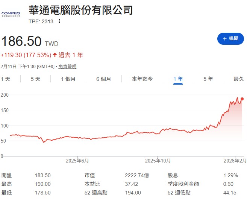The image size is (247, 202).
Task: Click the 季度股利金額 value 0.60
Action: [x=228, y=184]
